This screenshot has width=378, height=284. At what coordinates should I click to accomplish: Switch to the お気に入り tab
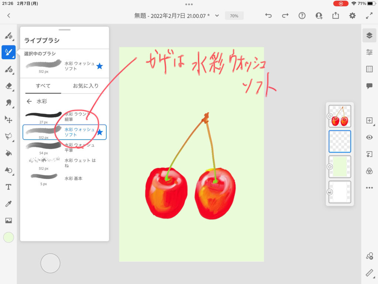[86, 86]
